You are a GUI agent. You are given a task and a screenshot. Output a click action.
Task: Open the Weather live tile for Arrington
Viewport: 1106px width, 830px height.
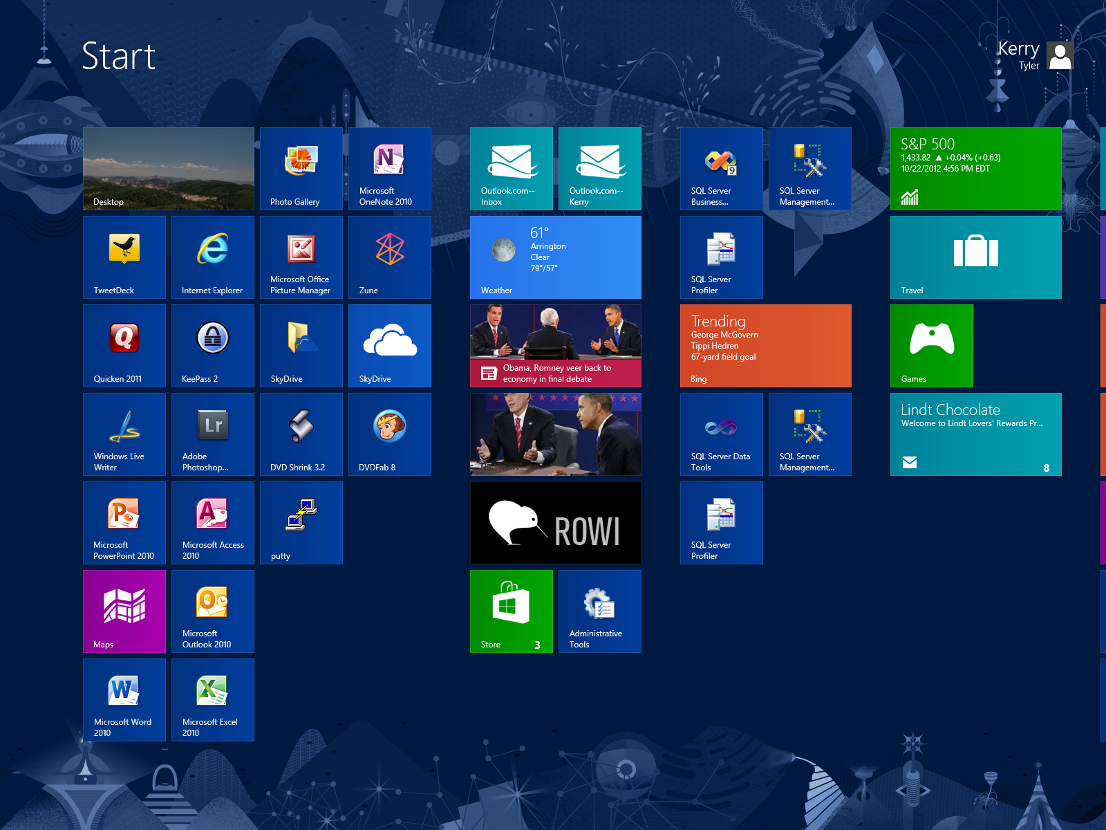(556, 257)
